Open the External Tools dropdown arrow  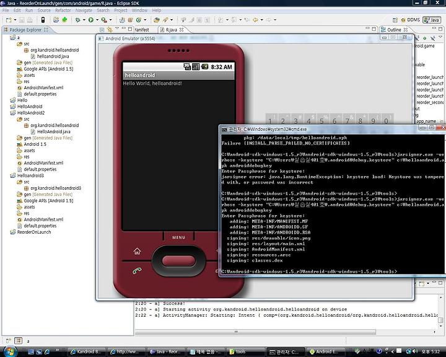pyautogui.click(x=111, y=20)
